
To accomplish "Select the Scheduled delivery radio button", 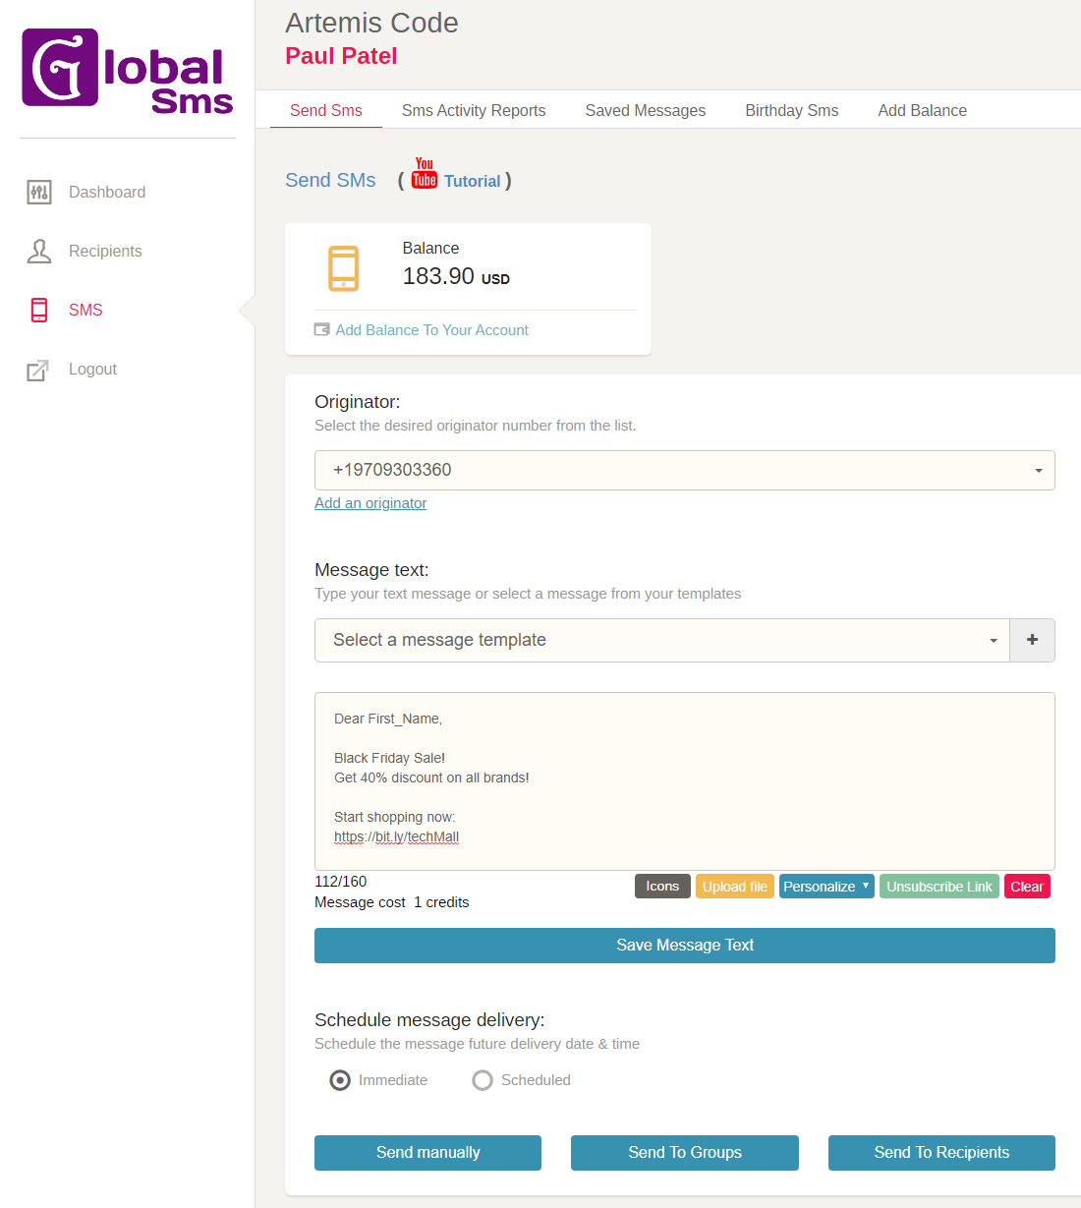I will click(x=483, y=1080).
